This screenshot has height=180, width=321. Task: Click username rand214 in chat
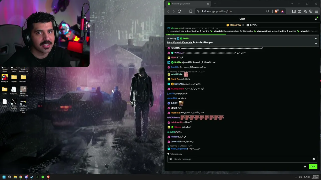tap(175, 48)
